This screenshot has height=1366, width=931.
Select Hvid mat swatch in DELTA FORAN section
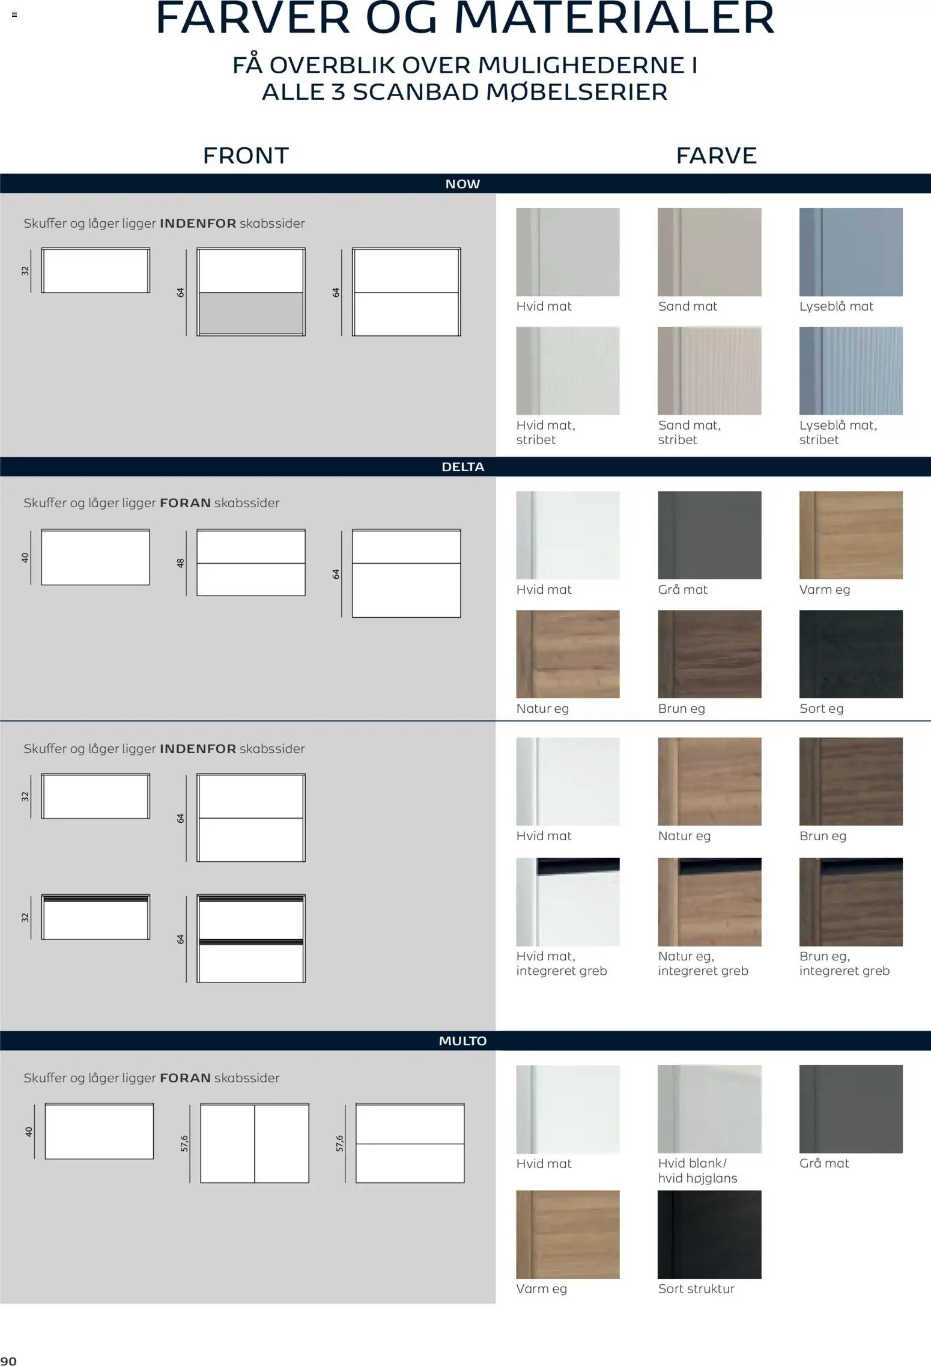coord(568,535)
